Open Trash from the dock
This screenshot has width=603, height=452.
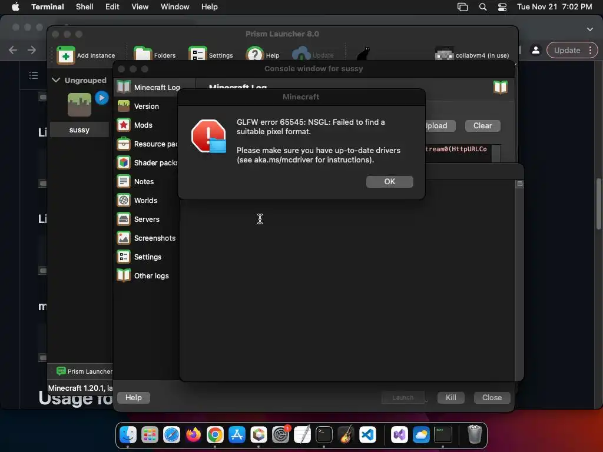(x=475, y=435)
